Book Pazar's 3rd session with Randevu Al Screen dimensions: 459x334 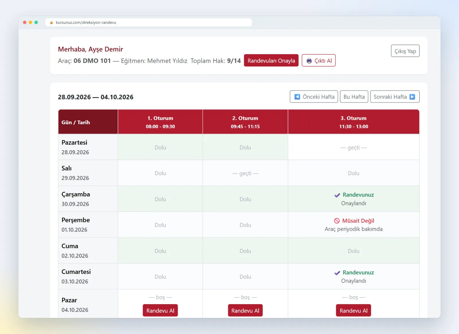pos(353,310)
